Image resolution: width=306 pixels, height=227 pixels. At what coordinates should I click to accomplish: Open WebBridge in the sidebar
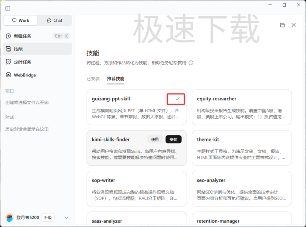(38, 75)
